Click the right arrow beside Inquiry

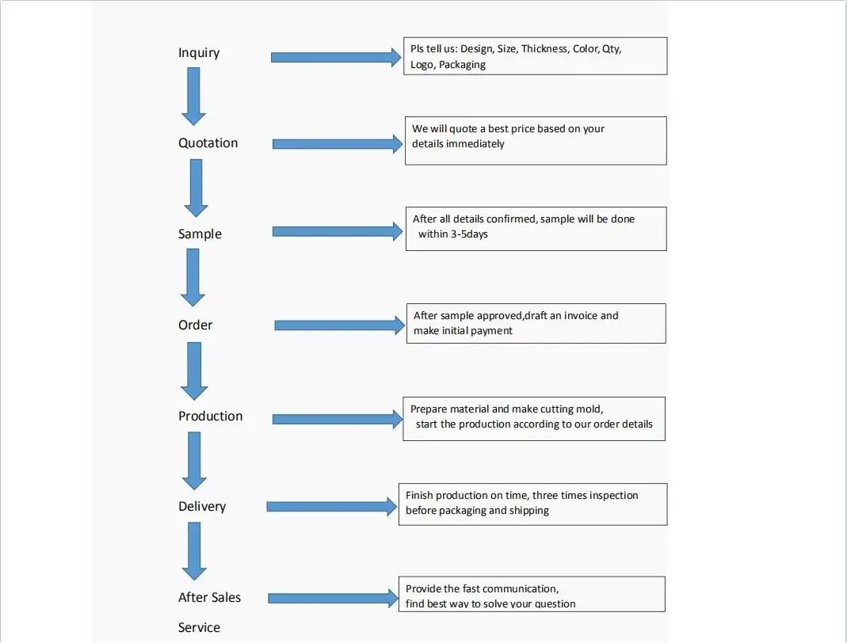tap(336, 57)
